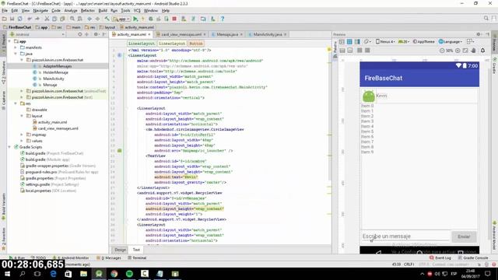Click the Open folder toolbar icon

[x=5, y=19]
